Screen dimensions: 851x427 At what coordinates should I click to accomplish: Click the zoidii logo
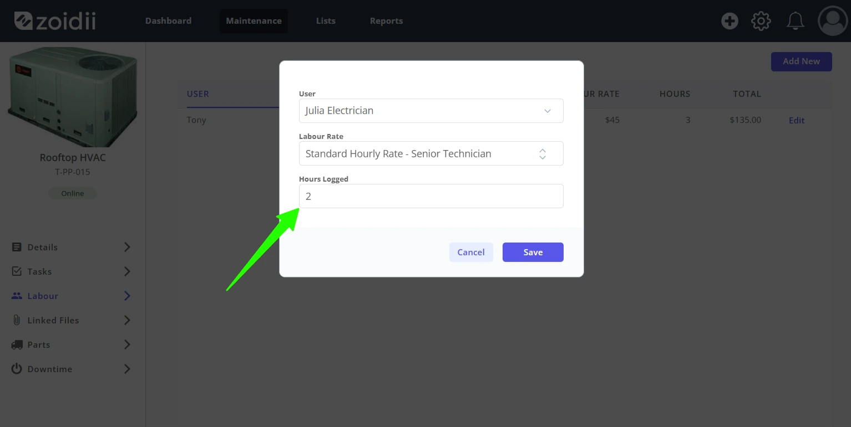pos(55,21)
